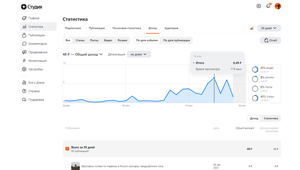Open the 30 дней period dropdown

click(x=269, y=28)
